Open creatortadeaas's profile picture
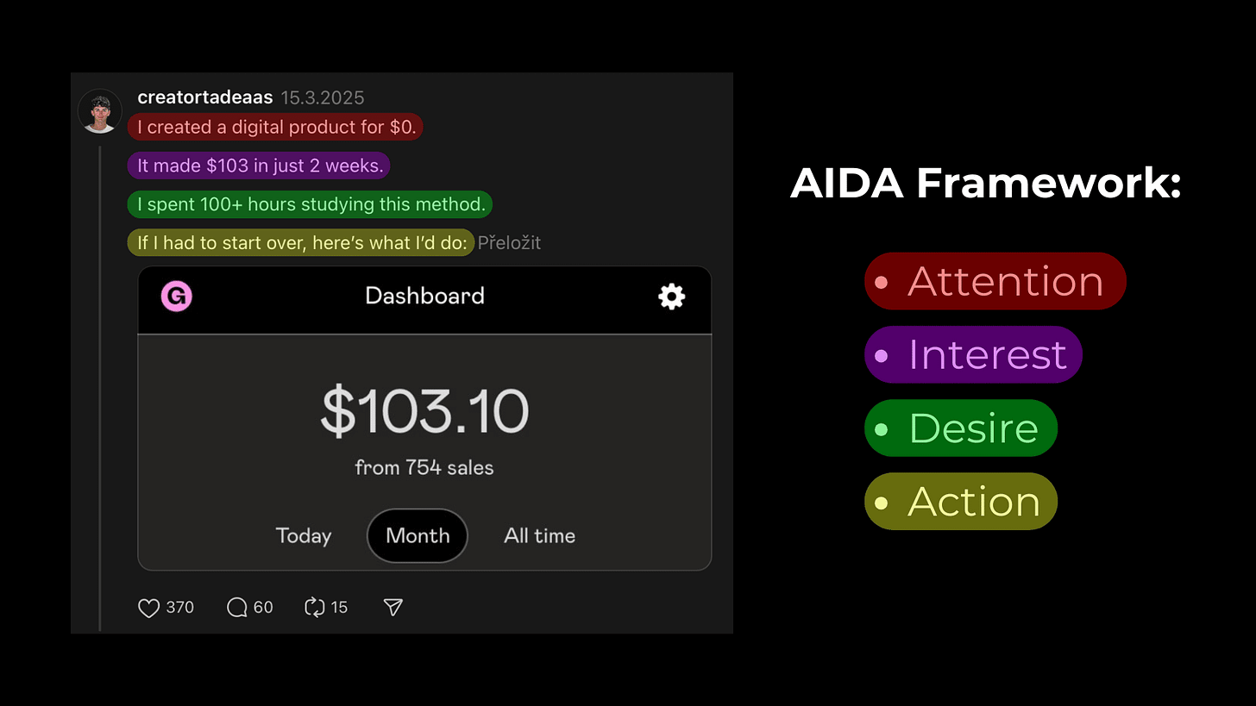The width and height of the screenshot is (1256, 706). [99, 110]
